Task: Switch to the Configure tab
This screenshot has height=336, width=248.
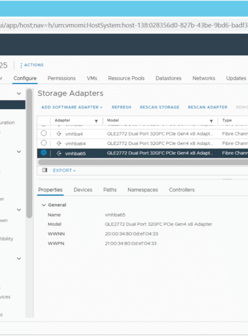Action: pyautogui.click(x=25, y=78)
